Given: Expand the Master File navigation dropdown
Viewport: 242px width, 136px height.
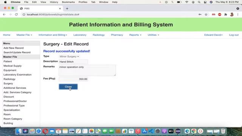Looking at the screenshot, I should pos(24,35).
